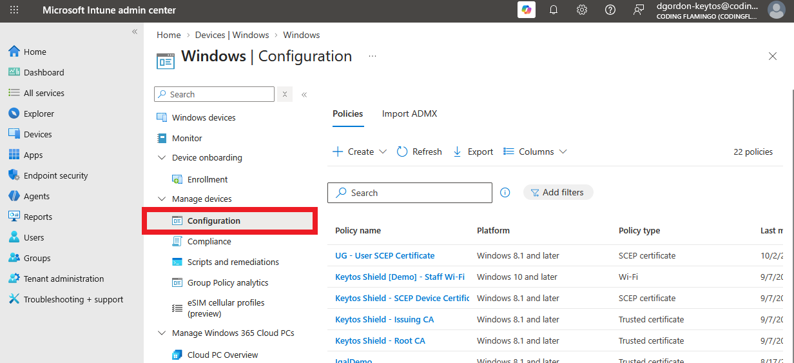
Task: Click the Dashboard icon in left navigation
Action: pos(14,72)
